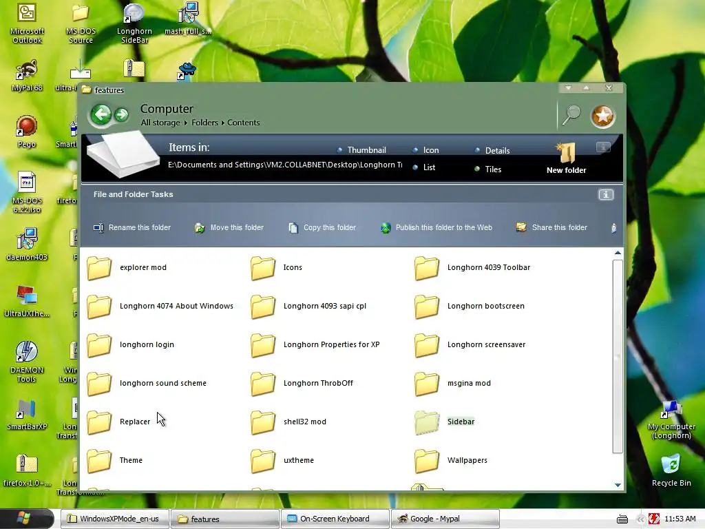The height and width of the screenshot is (529, 705).
Task: Select Longhorn Properties for XP folder
Action: 315,345
